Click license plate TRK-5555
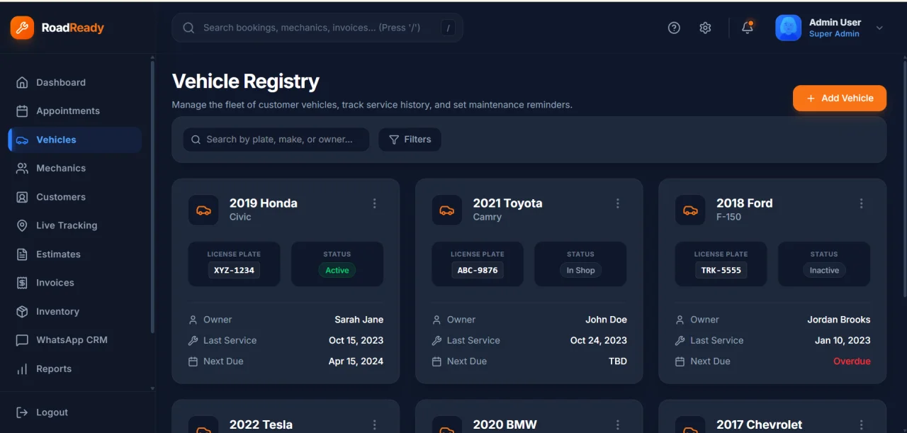The height and width of the screenshot is (433, 907). pos(721,270)
